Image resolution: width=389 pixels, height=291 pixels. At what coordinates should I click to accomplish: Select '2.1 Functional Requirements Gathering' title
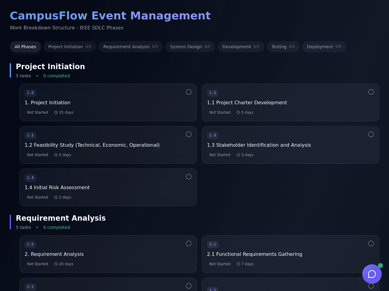(x=255, y=254)
